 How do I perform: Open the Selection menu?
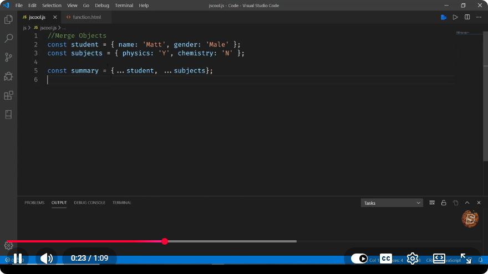52,6
